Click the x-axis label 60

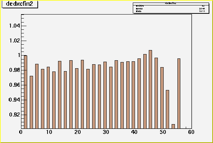pyautogui.click(x=191, y=132)
